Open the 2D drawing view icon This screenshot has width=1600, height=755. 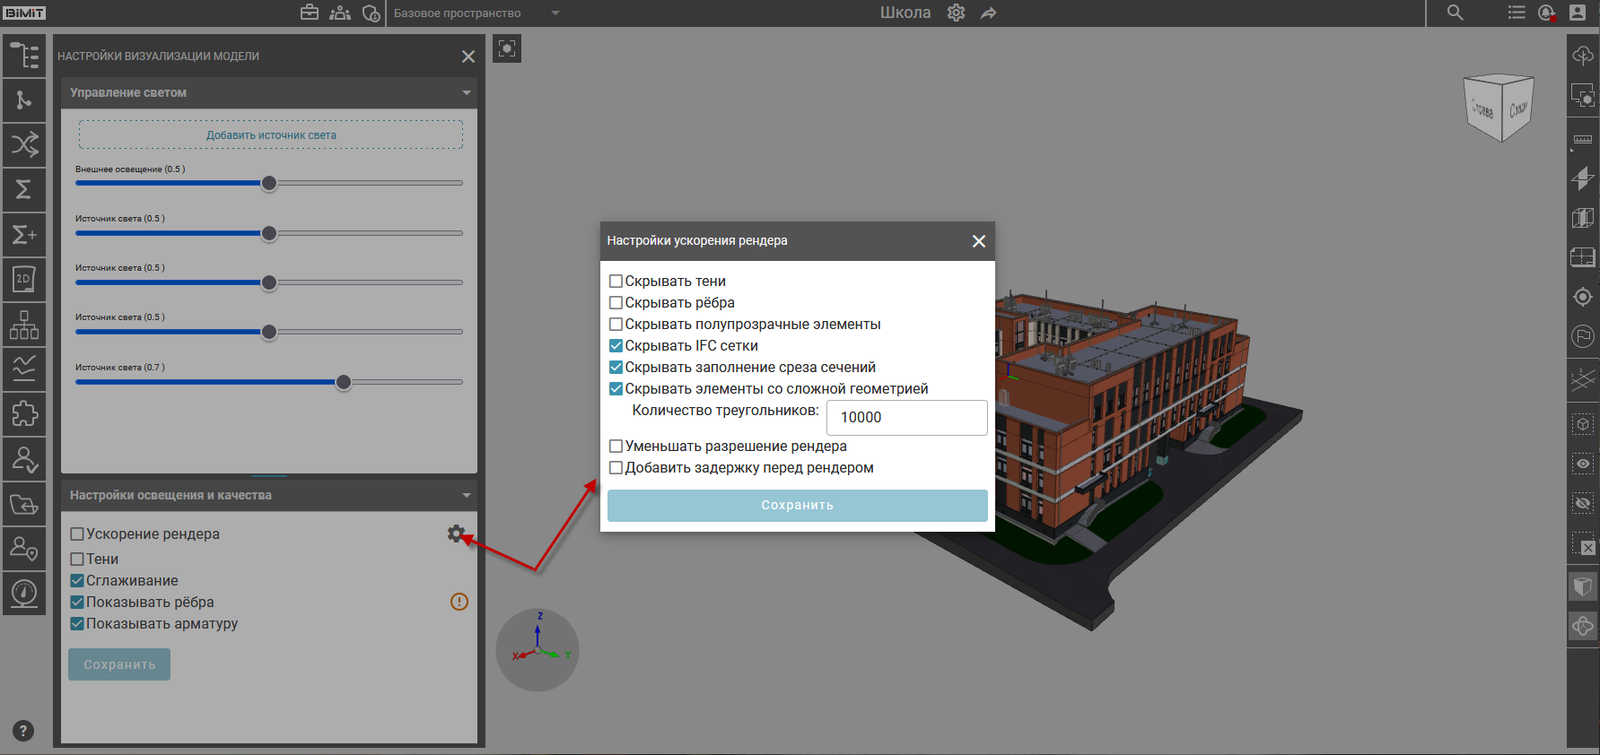[x=24, y=279]
